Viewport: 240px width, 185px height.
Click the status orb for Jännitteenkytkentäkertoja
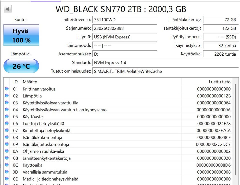click(7, 158)
